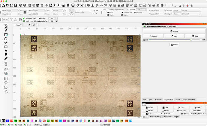
Task: Toggle the Lock inner objects switch
Action: 24,21
